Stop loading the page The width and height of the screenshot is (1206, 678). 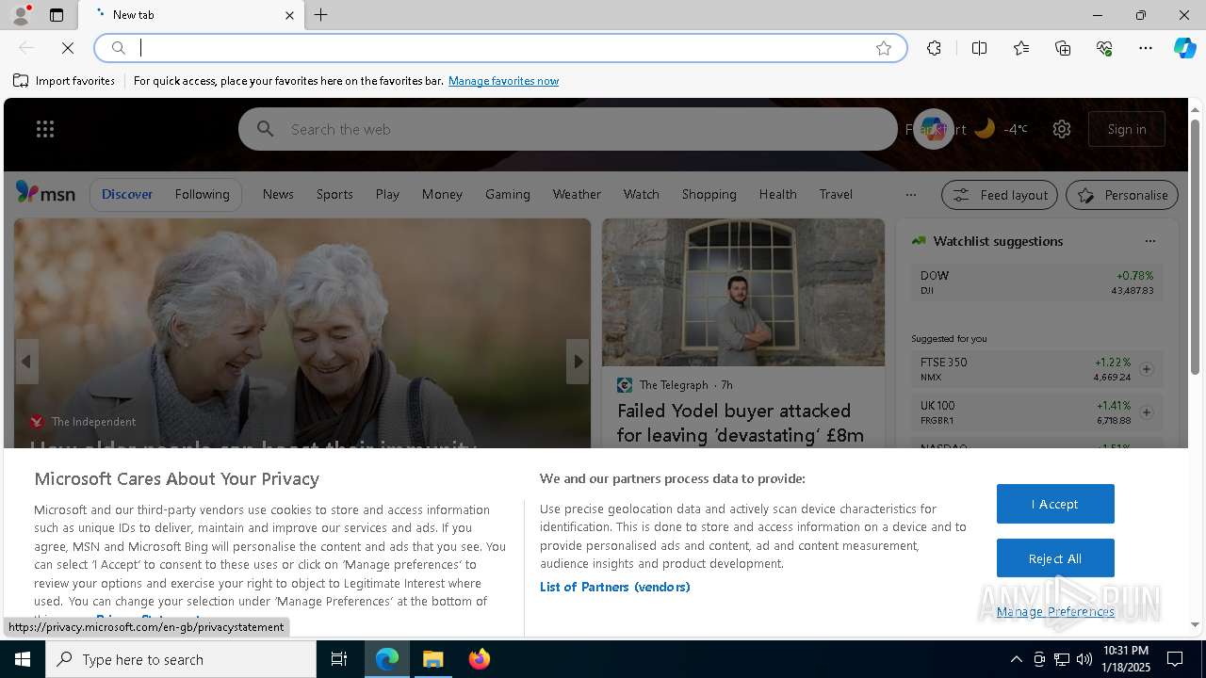pos(68,48)
